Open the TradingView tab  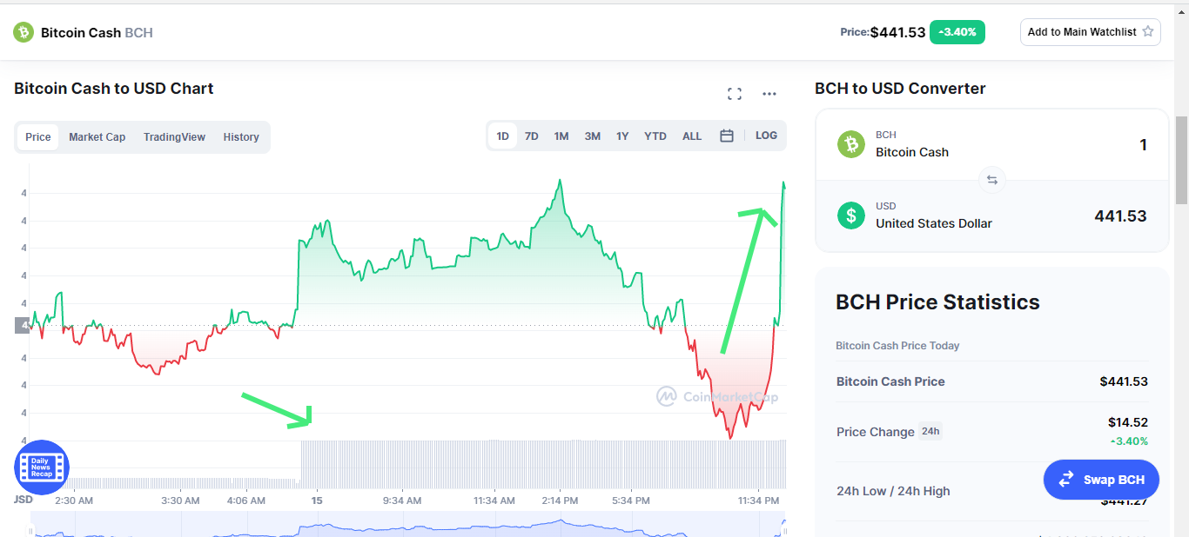(174, 137)
